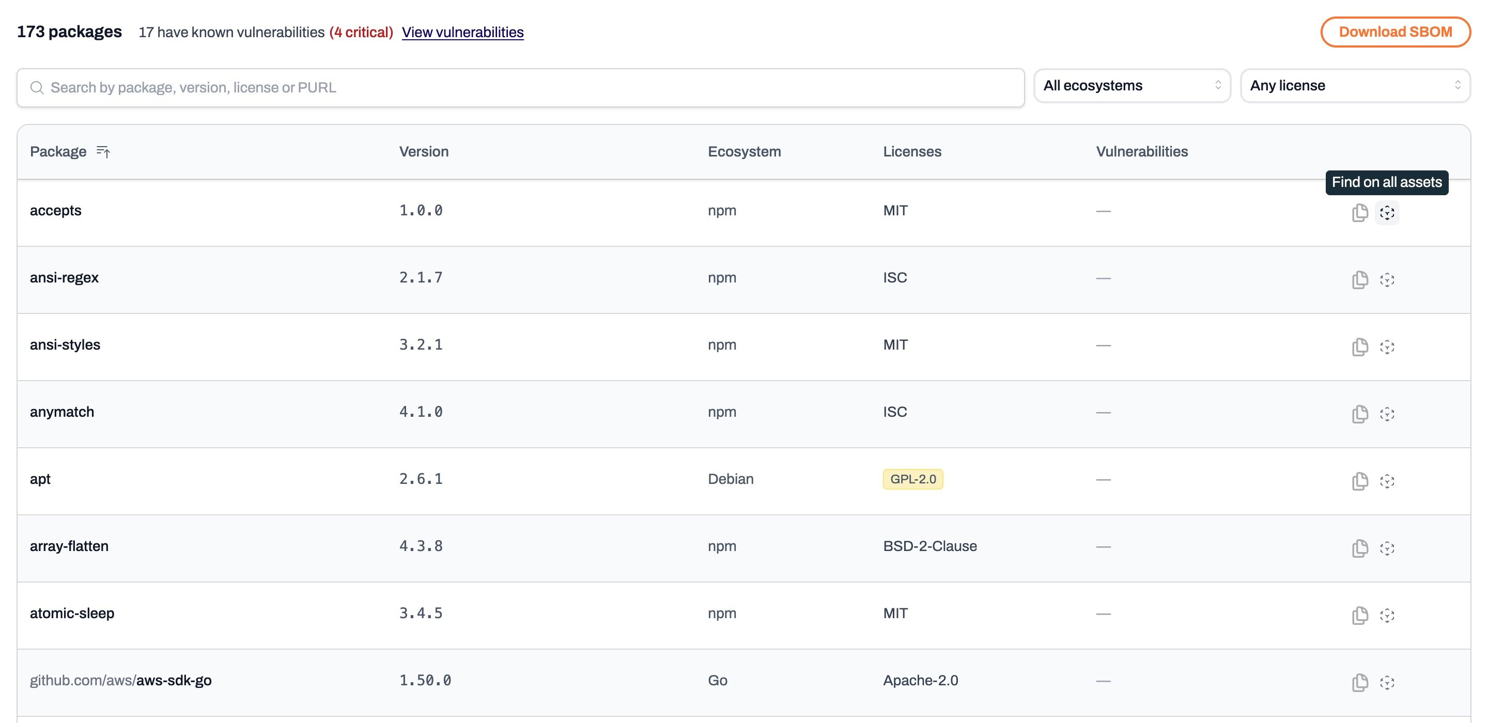This screenshot has height=723, width=1488.
Task: Click the Apache-2.0 license text
Action: pos(920,680)
